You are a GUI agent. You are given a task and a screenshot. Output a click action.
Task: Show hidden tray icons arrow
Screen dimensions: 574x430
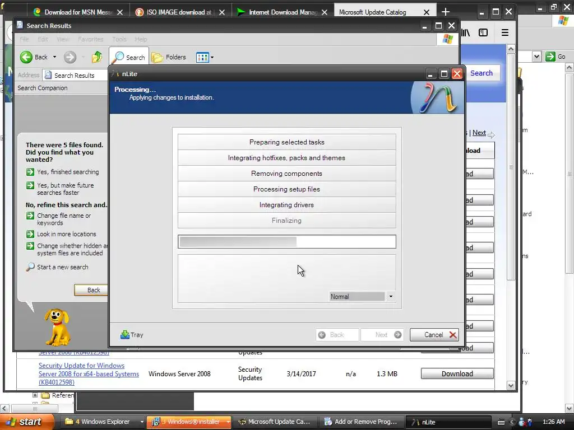[x=512, y=422]
